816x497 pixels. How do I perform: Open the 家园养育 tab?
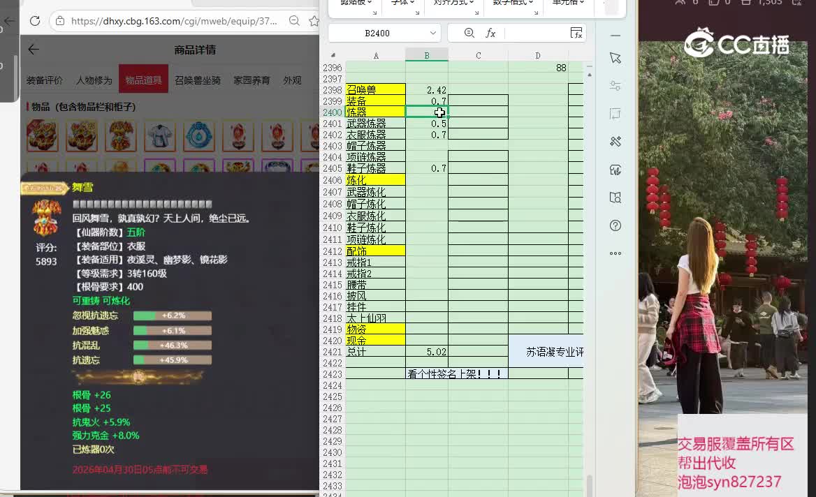click(x=252, y=80)
